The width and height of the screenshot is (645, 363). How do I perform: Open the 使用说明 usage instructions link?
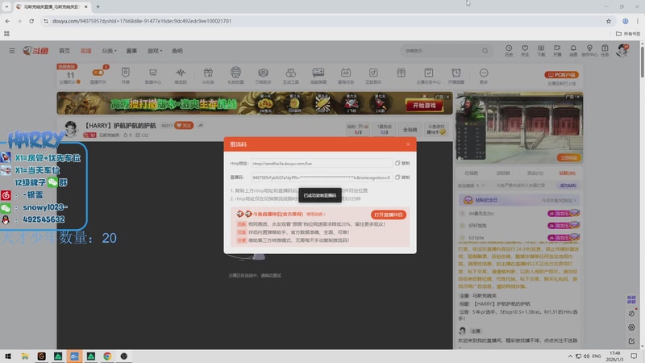point(315,214)
